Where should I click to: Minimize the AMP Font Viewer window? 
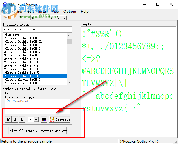[x=145, y=4]
